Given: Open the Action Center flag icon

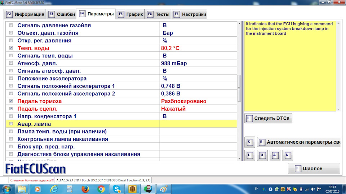Looking at the screenshot, I should tap(319, 189).
